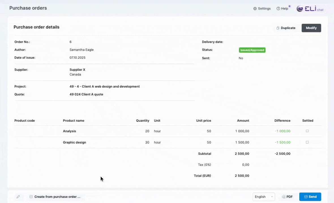
Task: Expand the Create from purchase order menu
Action: pyautogui.click(x=57, y=197)
